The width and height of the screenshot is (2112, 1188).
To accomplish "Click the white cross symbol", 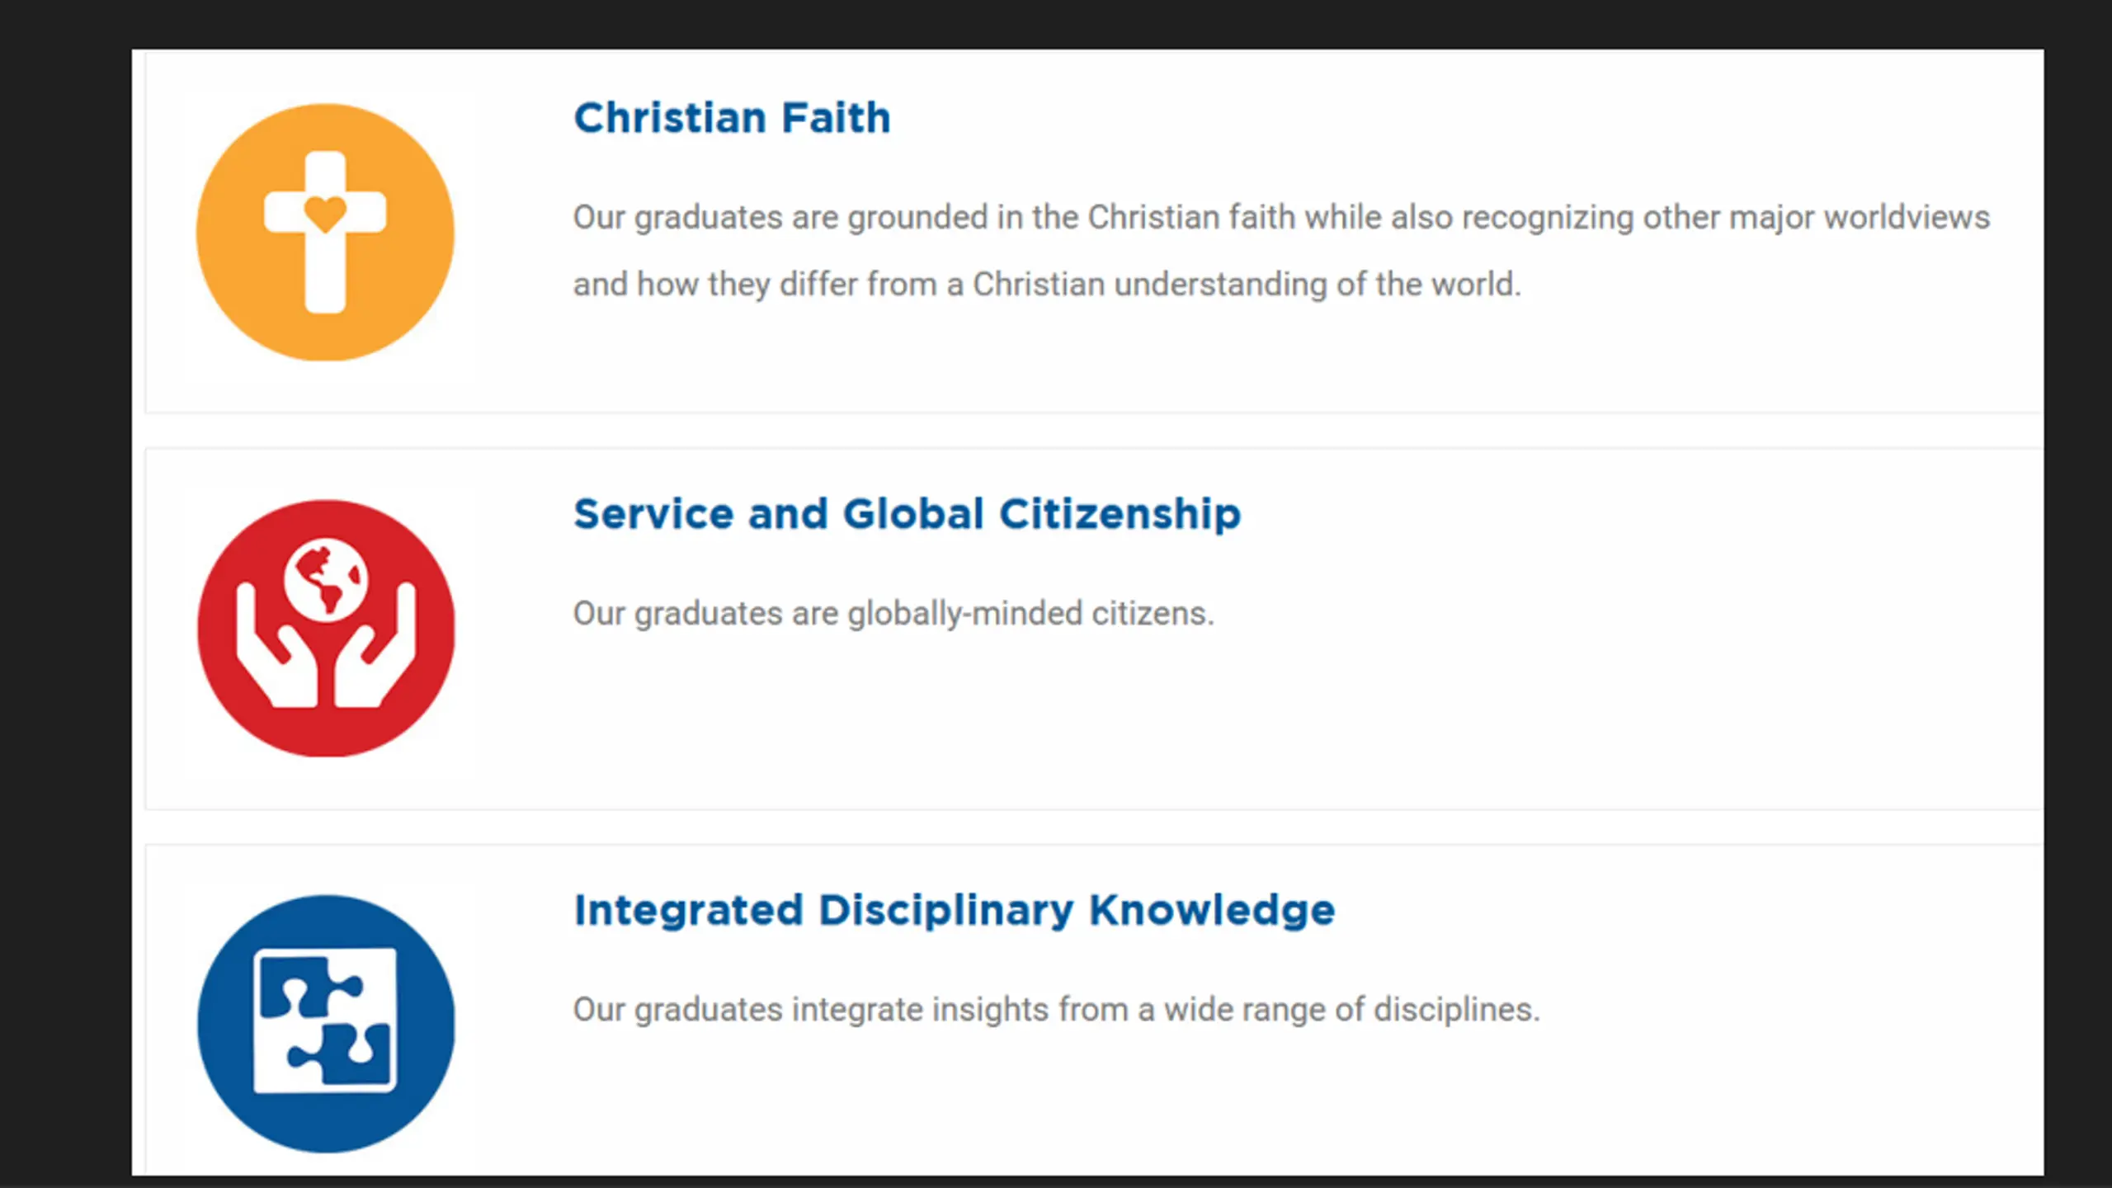I will [x=325, y=233].
